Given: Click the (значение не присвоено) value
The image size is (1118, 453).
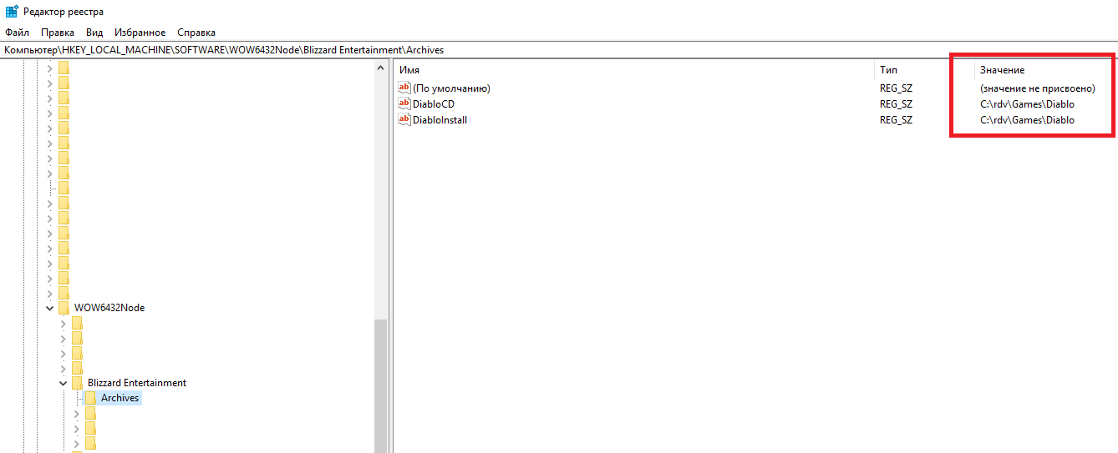Looking at the screenshot, I should pyautogui.click(x=1037, y=88).
